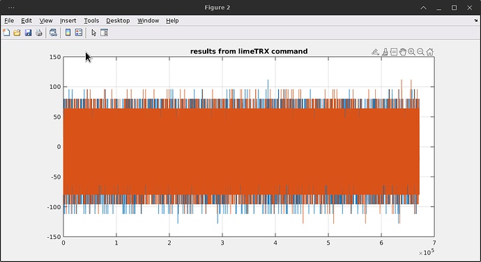Image resolution: width=481 pixels, height=262 pixels.
Task: Click the x-axis tick label 7
Action: pos(434,243)
